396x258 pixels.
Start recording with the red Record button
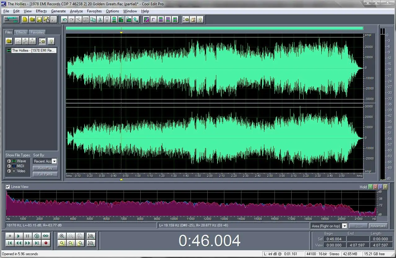click(x=46, y=243)
